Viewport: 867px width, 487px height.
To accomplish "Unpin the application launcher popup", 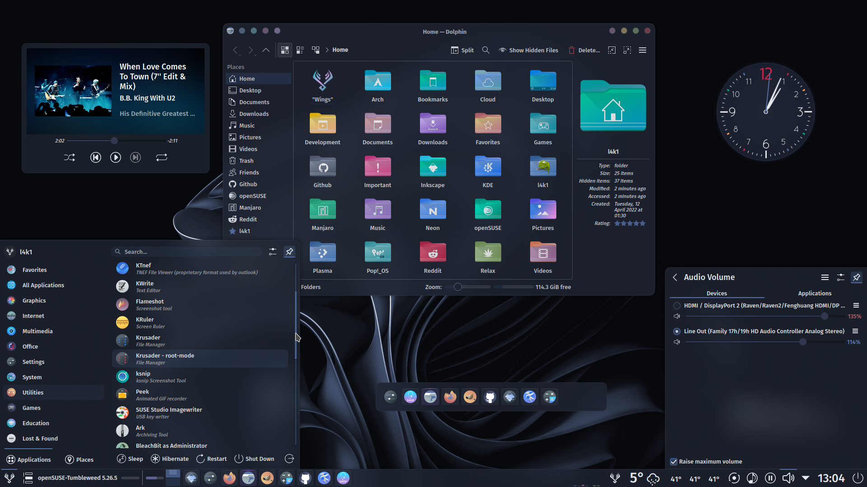I will click(x=289, y=252).
